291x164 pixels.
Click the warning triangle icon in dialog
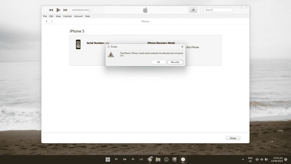pos(111,54)
